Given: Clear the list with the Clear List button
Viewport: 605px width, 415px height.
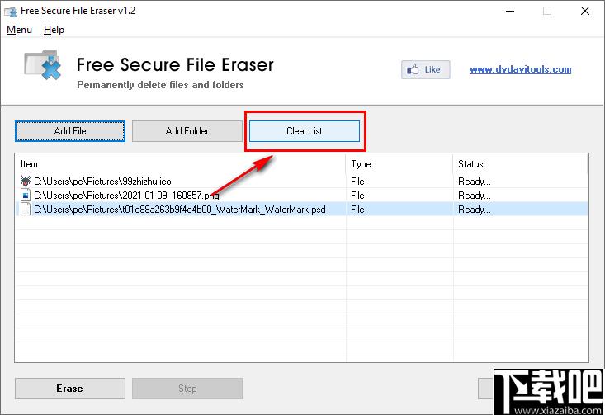Looking at the screenshot, I should pos(305,131).
